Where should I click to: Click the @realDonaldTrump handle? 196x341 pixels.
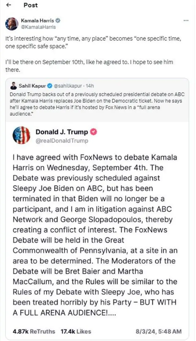pyautogui.click(x=62, y=141)
